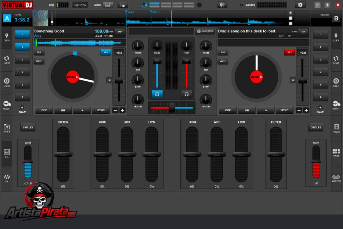The image size is (343, 229).
Task: Open deck B Wave panel
Action: (x=336, y=105)
